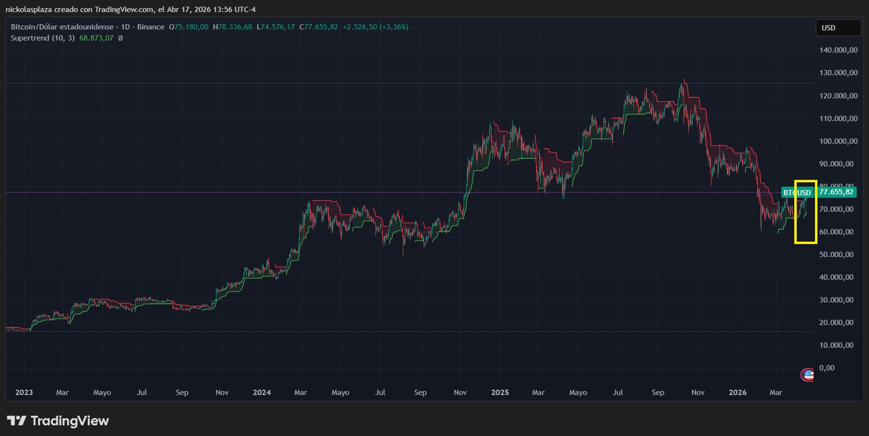Viewport: 869px width, 436px height.
Task: Click the 1D interval in chart legend
Action: [125, 27]
